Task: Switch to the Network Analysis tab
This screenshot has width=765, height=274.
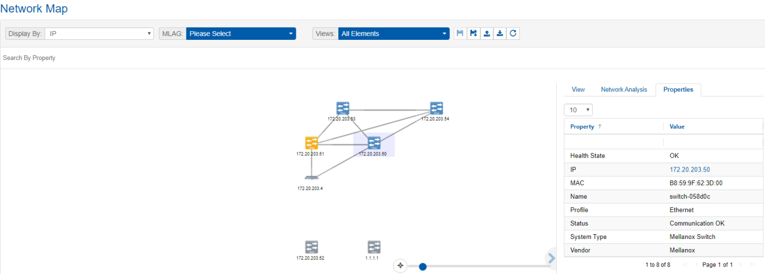Action: coord(624,90)
